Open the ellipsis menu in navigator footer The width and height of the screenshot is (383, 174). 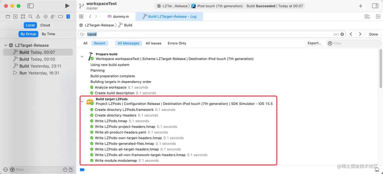(6, 170)
